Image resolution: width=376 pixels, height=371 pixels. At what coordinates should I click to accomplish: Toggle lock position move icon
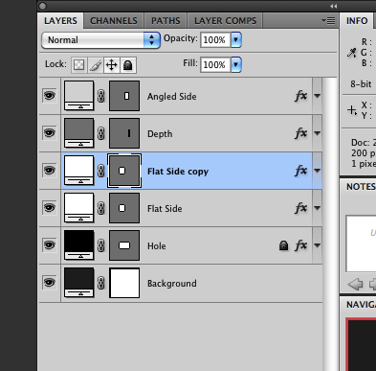[112, 65]
